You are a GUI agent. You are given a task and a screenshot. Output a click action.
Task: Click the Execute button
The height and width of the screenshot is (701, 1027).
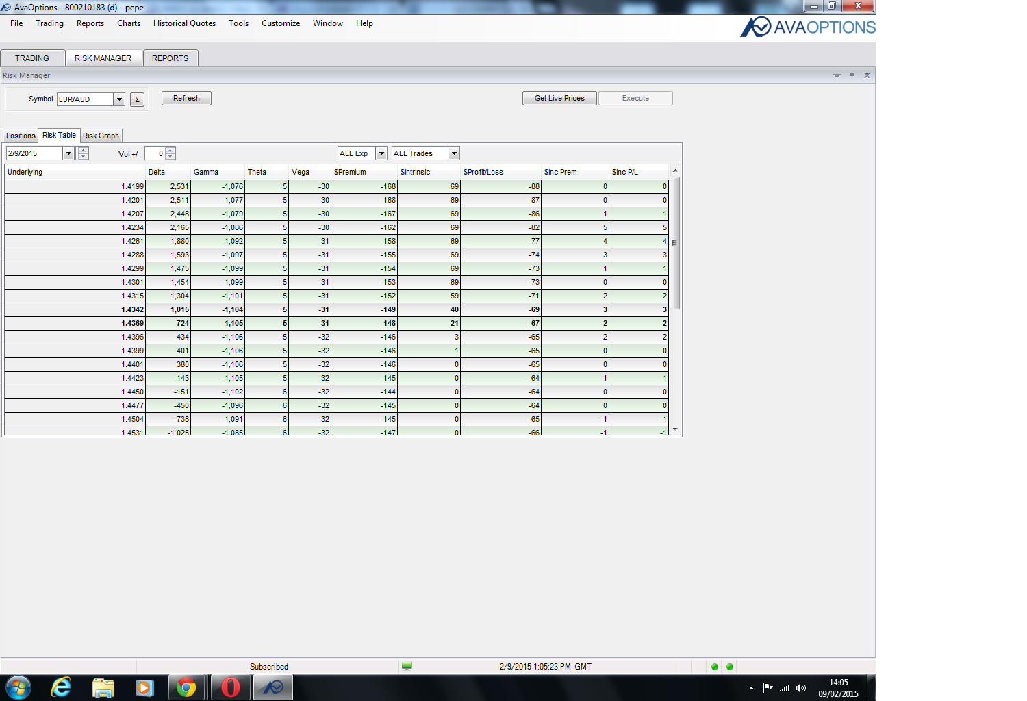(635, 98)
